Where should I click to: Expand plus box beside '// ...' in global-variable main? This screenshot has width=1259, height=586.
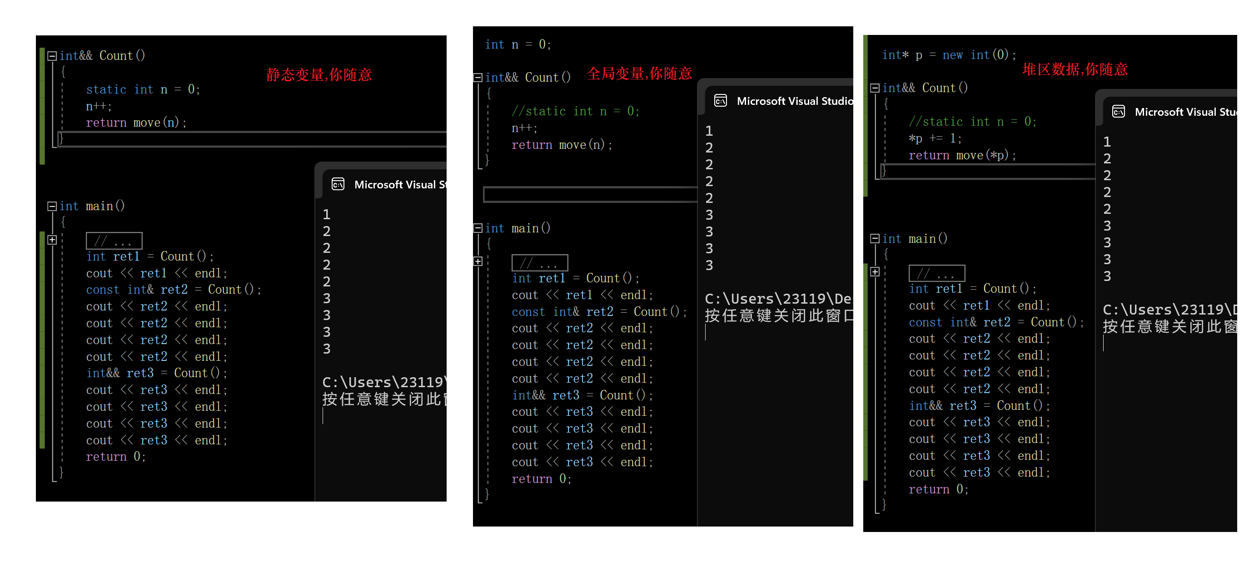click(x=478, y=261)
